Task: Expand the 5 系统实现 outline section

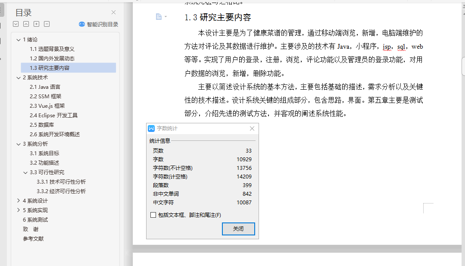Action: (19, 210)
